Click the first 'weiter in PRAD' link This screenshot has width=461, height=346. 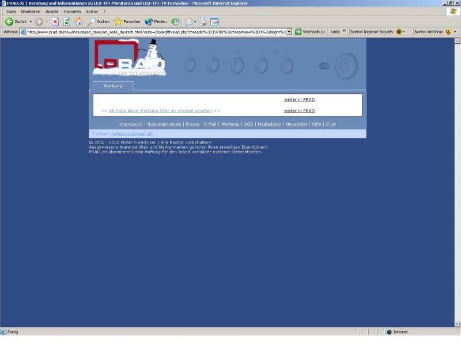point(299,100)
